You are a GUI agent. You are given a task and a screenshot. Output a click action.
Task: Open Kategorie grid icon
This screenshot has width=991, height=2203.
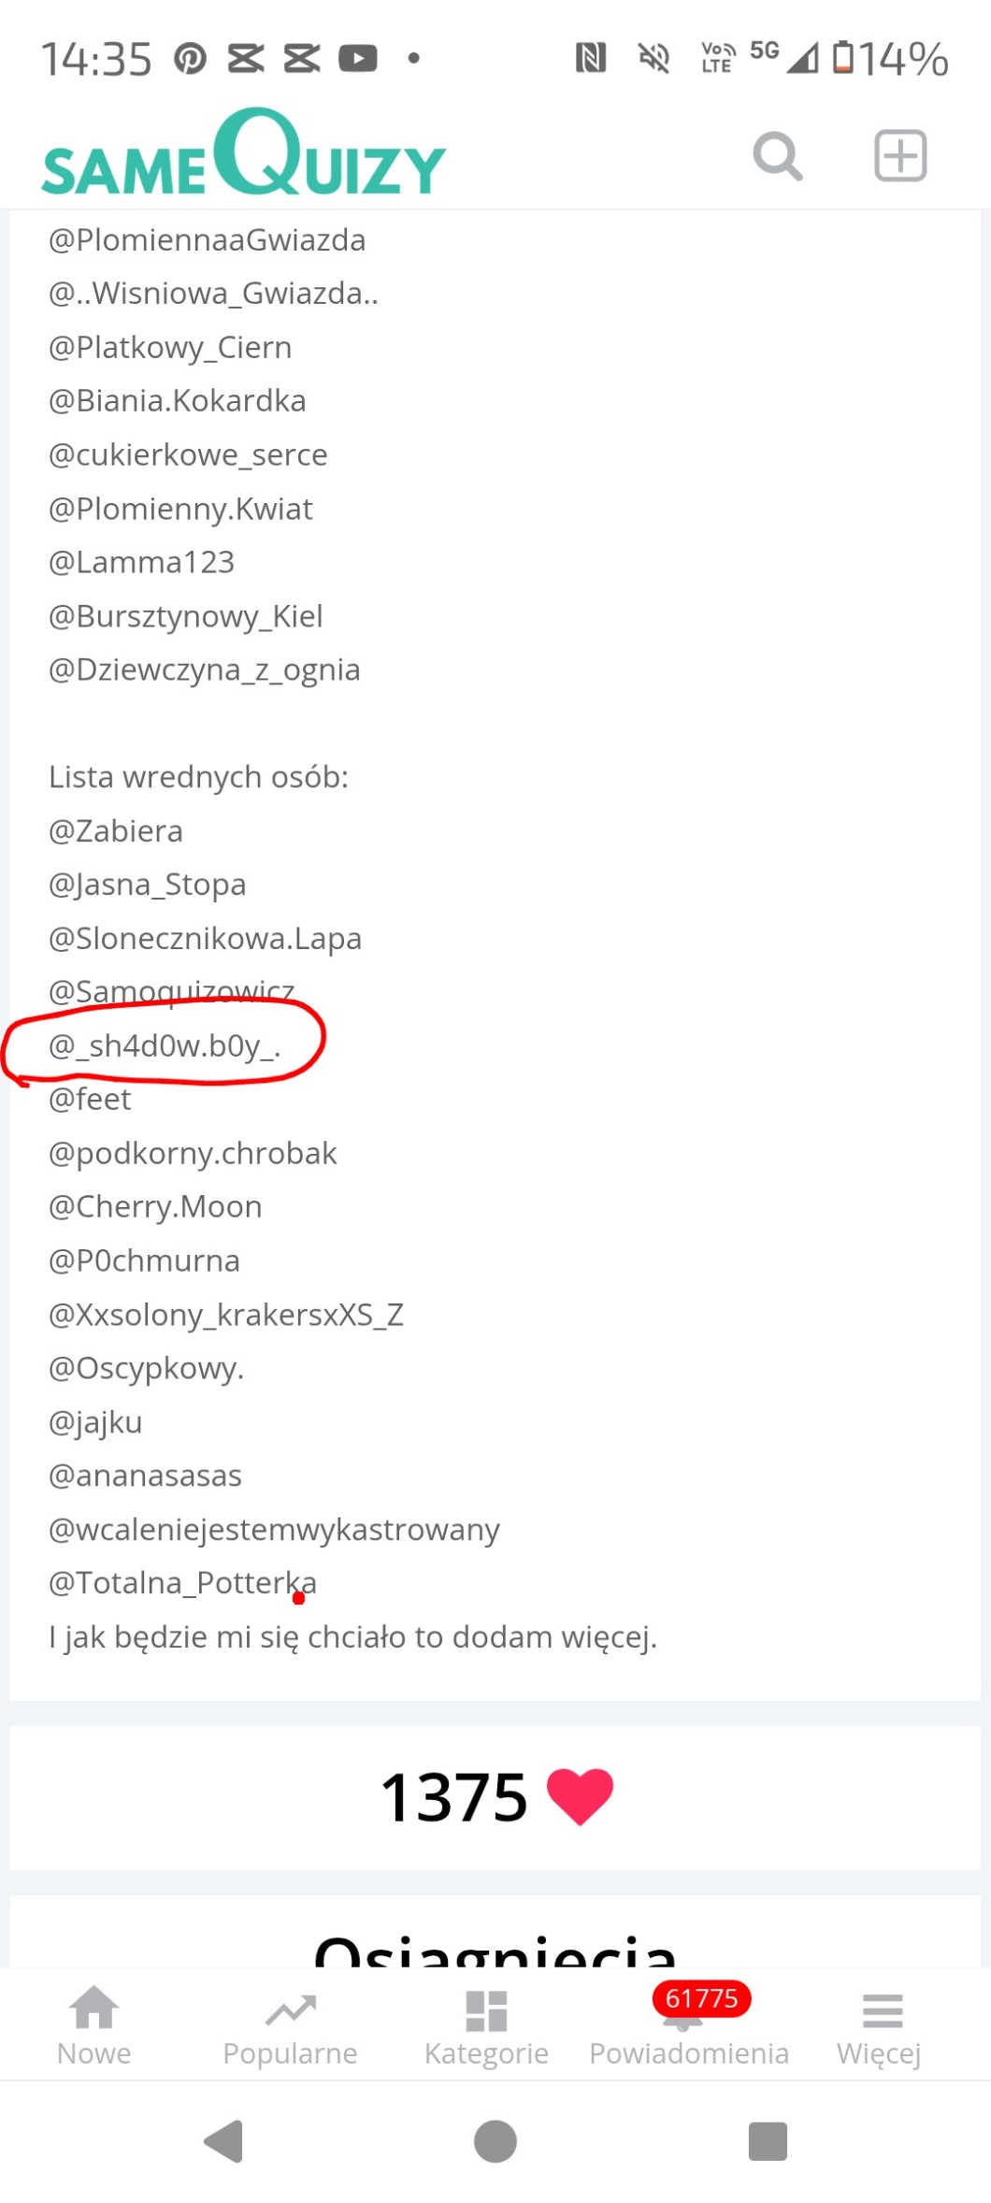(x=486, y=2024)
